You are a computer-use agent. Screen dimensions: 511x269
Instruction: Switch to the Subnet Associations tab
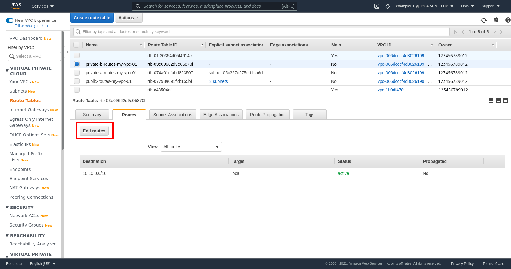coord(173,115)
